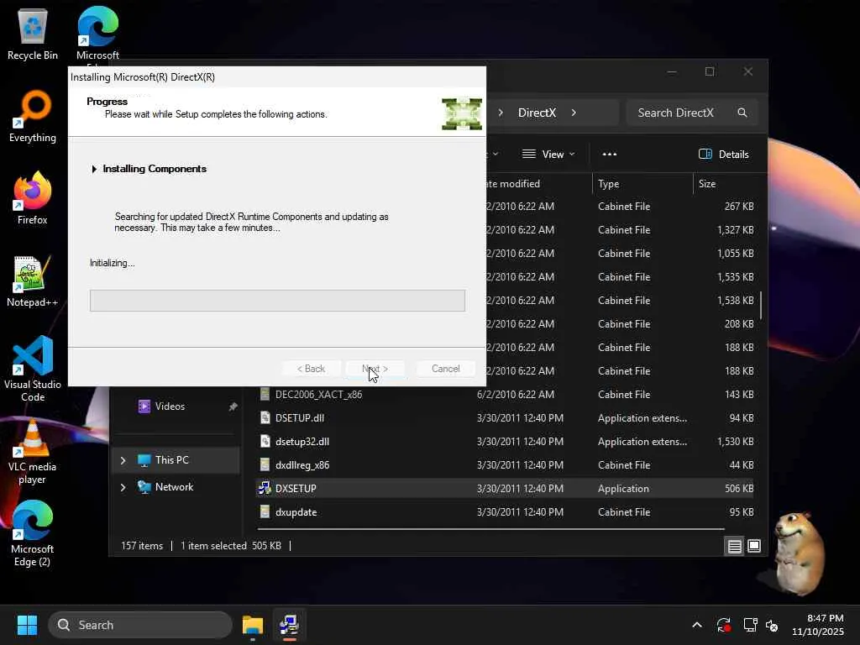The width and height of the screenshot is (860, 645).
Task: Switch to details list view icon
Action: (734, 546)
